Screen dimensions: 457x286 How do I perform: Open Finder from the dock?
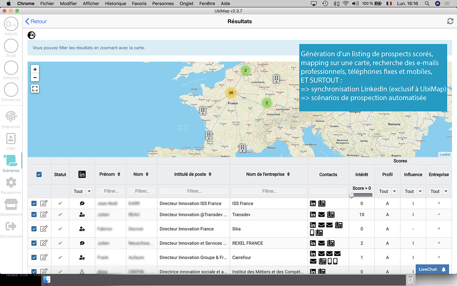pyautogui.click(x=47, y=280)
